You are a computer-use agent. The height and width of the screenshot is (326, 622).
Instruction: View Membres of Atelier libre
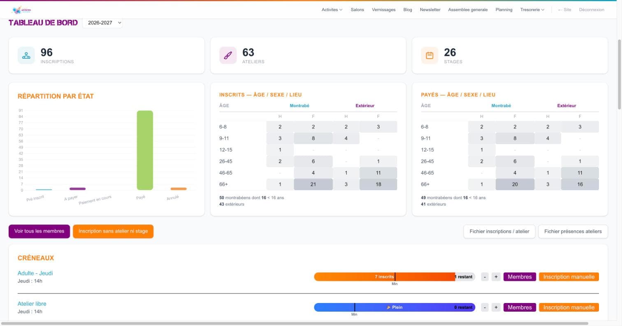[520, 308]
